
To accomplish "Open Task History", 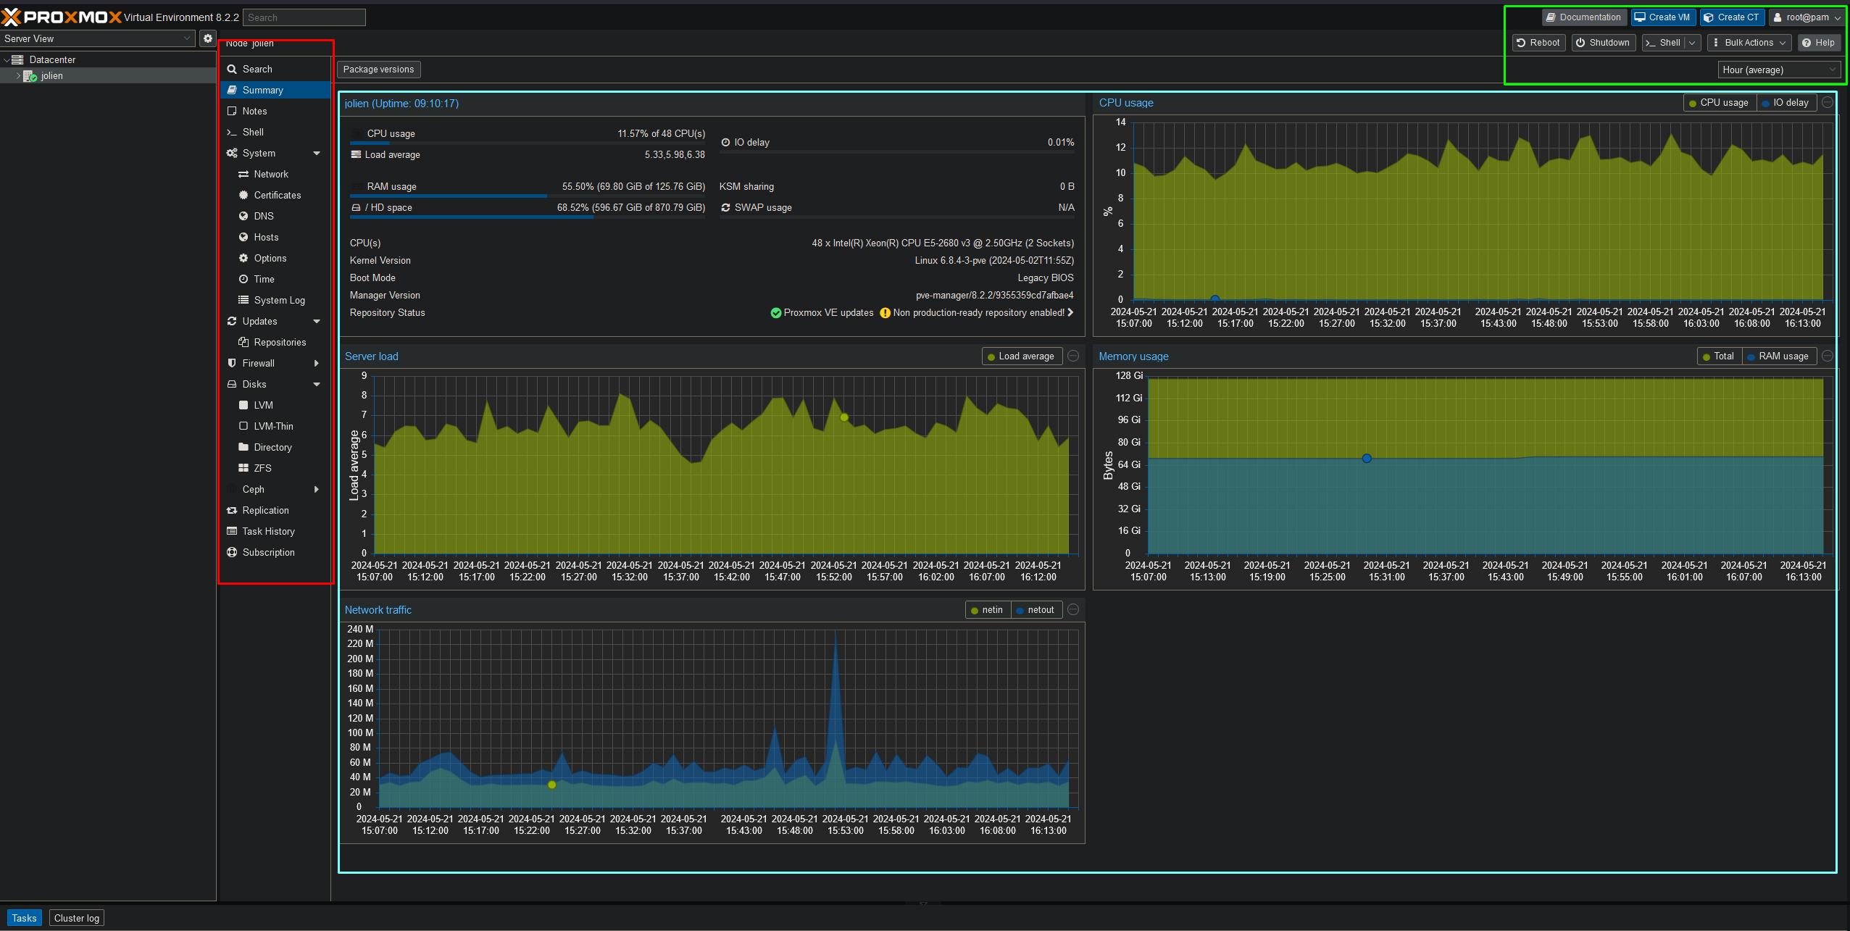I will click(x=275, y=531).
